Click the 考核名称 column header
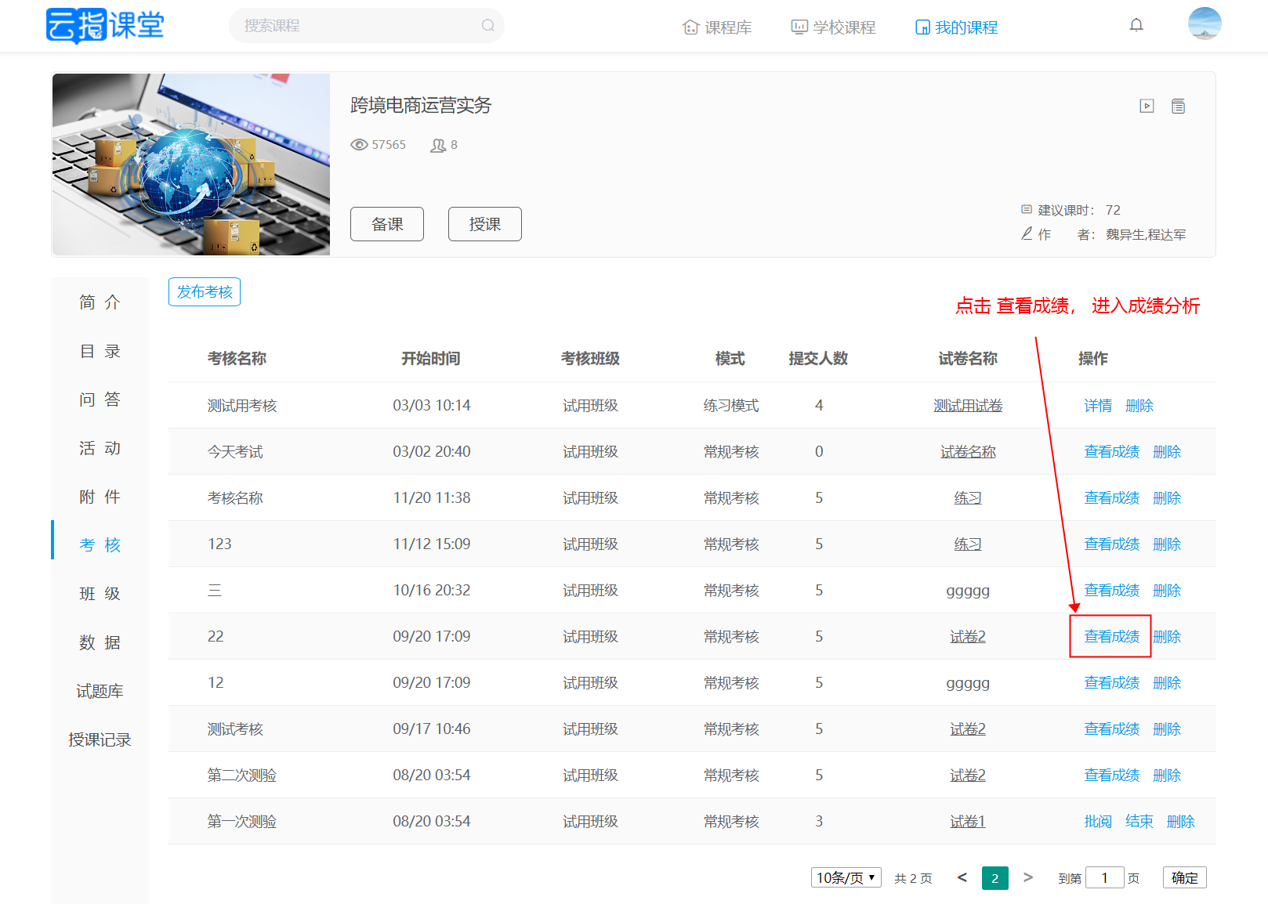This screenshot has width=1268, height=904. (237, 359)
